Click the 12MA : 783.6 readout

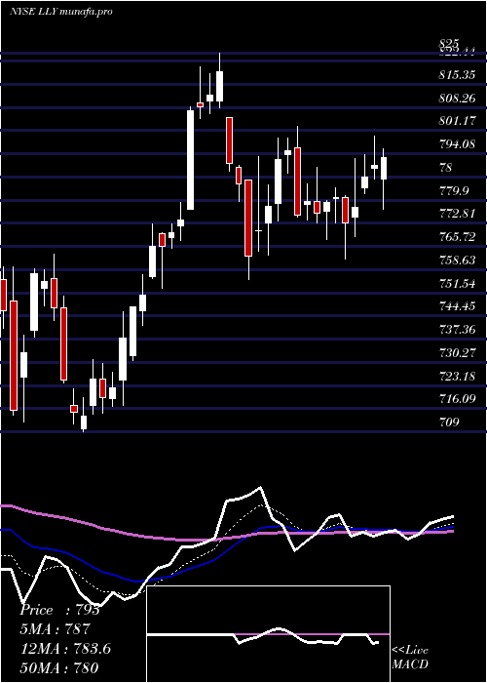tap(65, 649)
